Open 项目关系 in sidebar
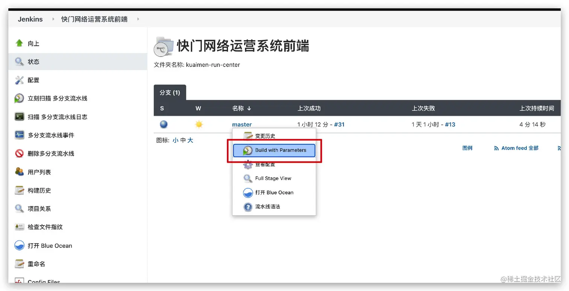 (x=39, y=209)
